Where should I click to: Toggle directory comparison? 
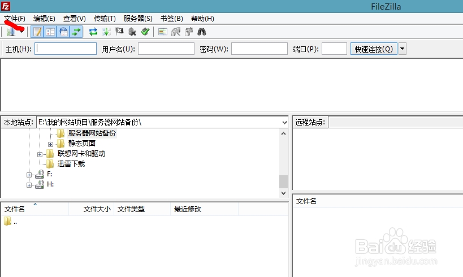point(176,32)
